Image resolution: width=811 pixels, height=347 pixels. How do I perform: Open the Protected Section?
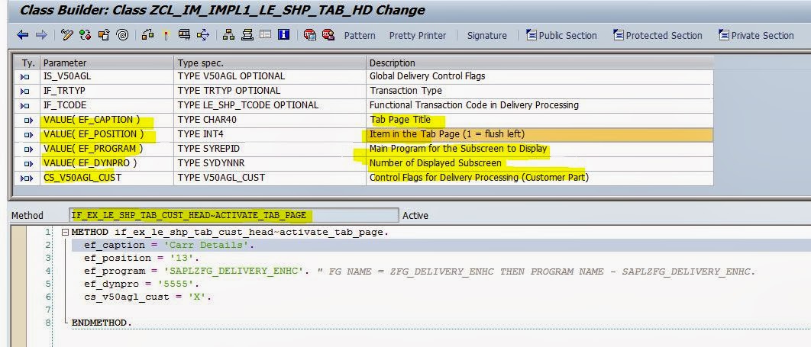coord(658,36)
